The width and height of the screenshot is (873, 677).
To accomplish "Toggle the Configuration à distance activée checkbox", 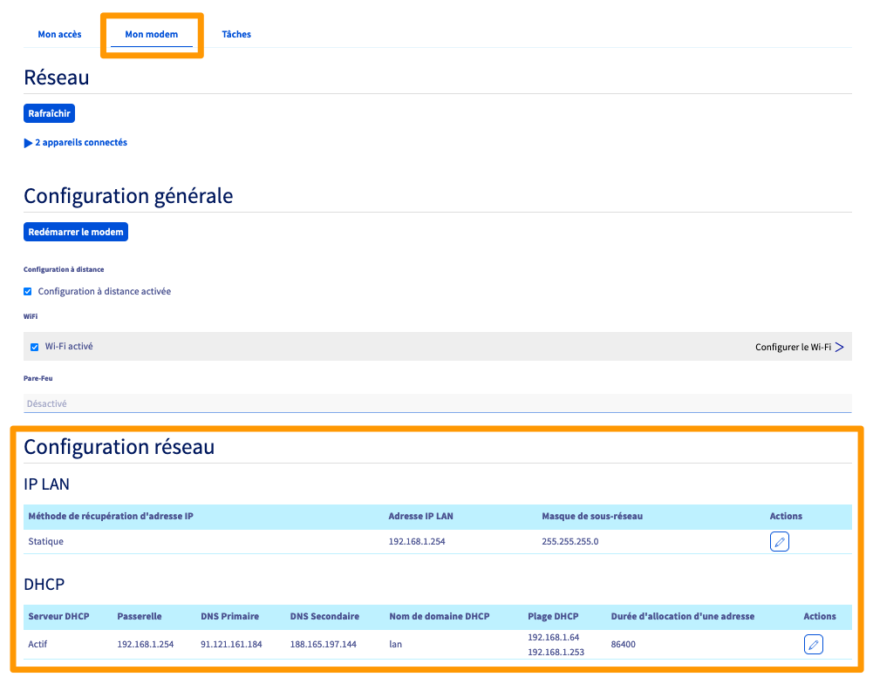I will 28,291.
